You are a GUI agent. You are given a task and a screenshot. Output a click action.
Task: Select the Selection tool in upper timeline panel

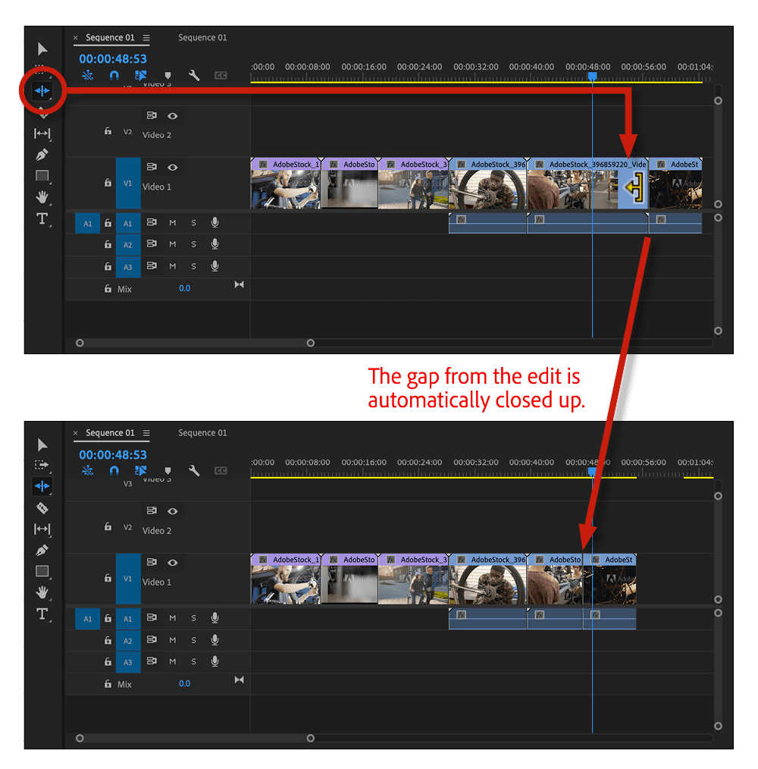pyautogui.click(x=42, y=49)
